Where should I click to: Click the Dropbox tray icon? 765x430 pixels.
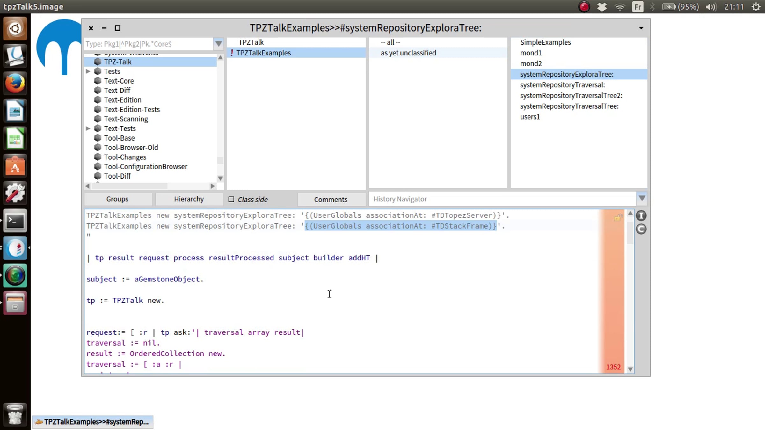pyautogui.click(x=601, y=7)
